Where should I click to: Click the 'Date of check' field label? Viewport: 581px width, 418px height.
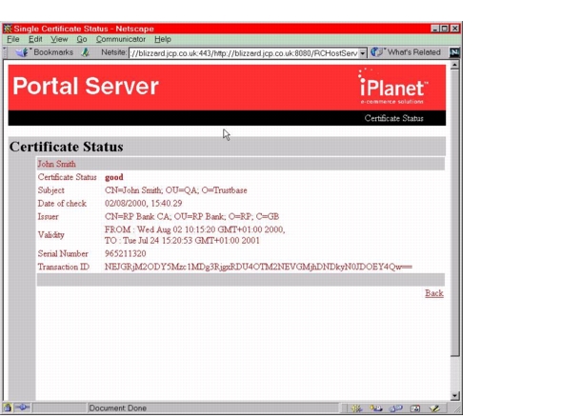coord(62,204)
